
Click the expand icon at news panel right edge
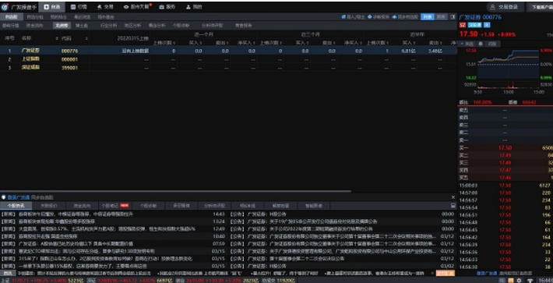[x=453, y=205]
